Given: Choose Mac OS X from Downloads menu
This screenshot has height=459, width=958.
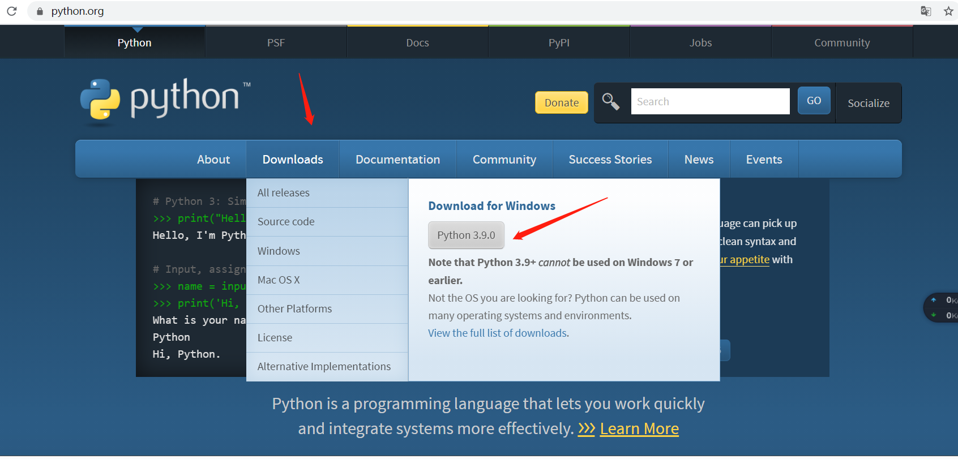Looking at the screenshot, I should (x=327, y=280).
